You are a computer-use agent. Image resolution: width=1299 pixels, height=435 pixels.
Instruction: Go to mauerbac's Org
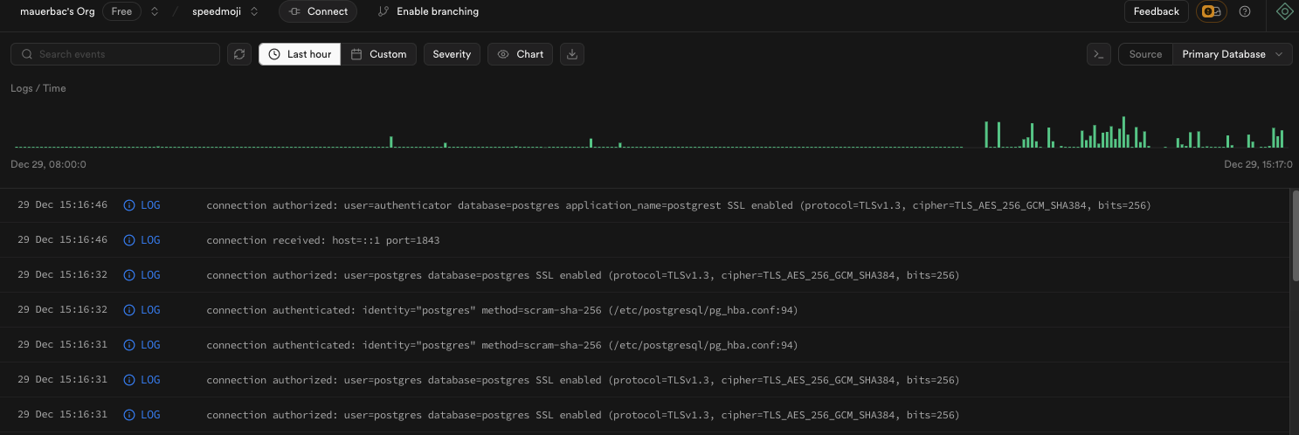pos(58,11)
